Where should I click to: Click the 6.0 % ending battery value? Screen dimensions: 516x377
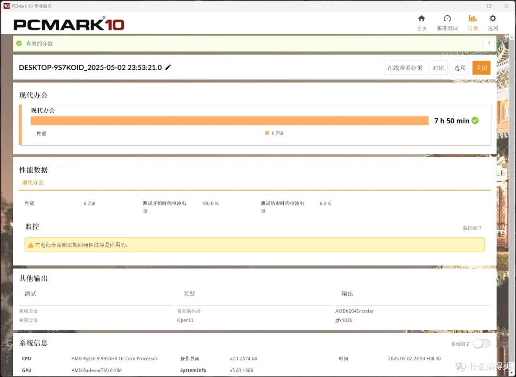tap(325, 203)
